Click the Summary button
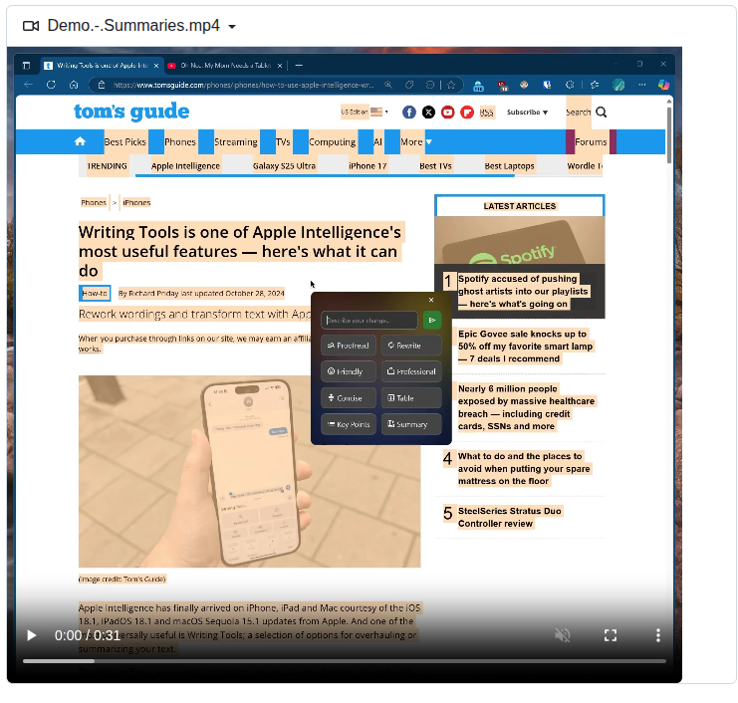 pos(411,424)
